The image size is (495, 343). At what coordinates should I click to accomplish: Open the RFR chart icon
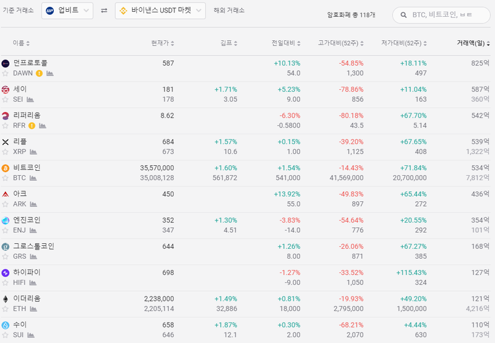tap(43, 126)
